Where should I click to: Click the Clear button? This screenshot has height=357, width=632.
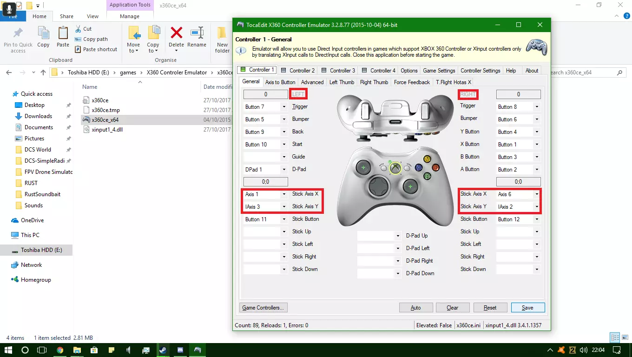[453, 308]
